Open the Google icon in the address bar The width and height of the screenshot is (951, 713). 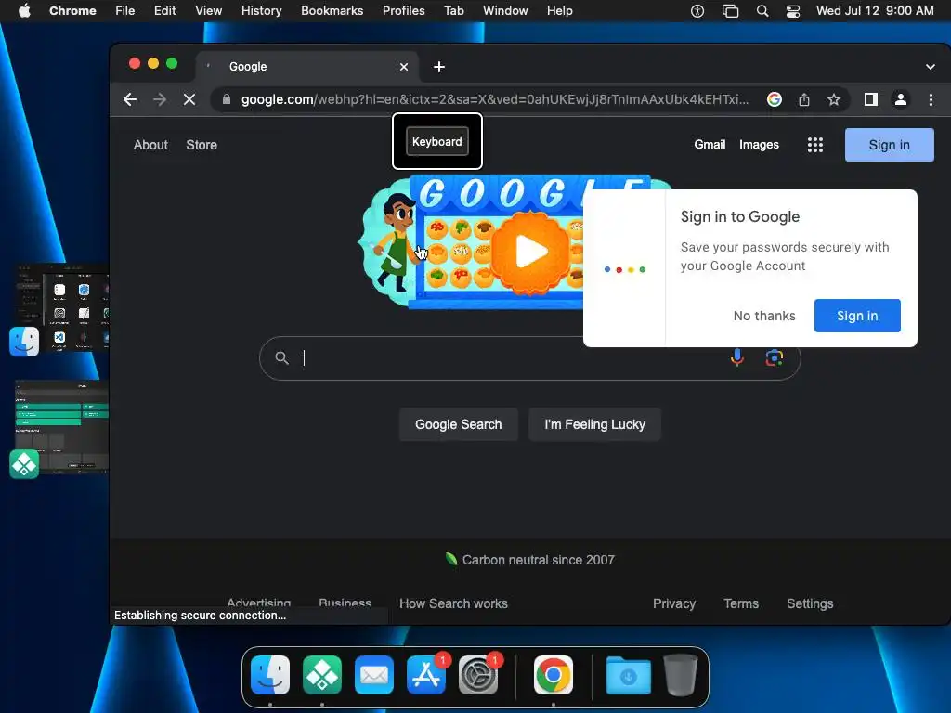point(774,99)
